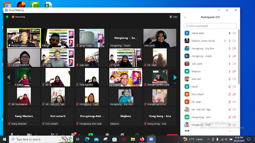Viewport: 255px width, 143px height.
Task: Open the View layout menu
Action: click(174, 17)
